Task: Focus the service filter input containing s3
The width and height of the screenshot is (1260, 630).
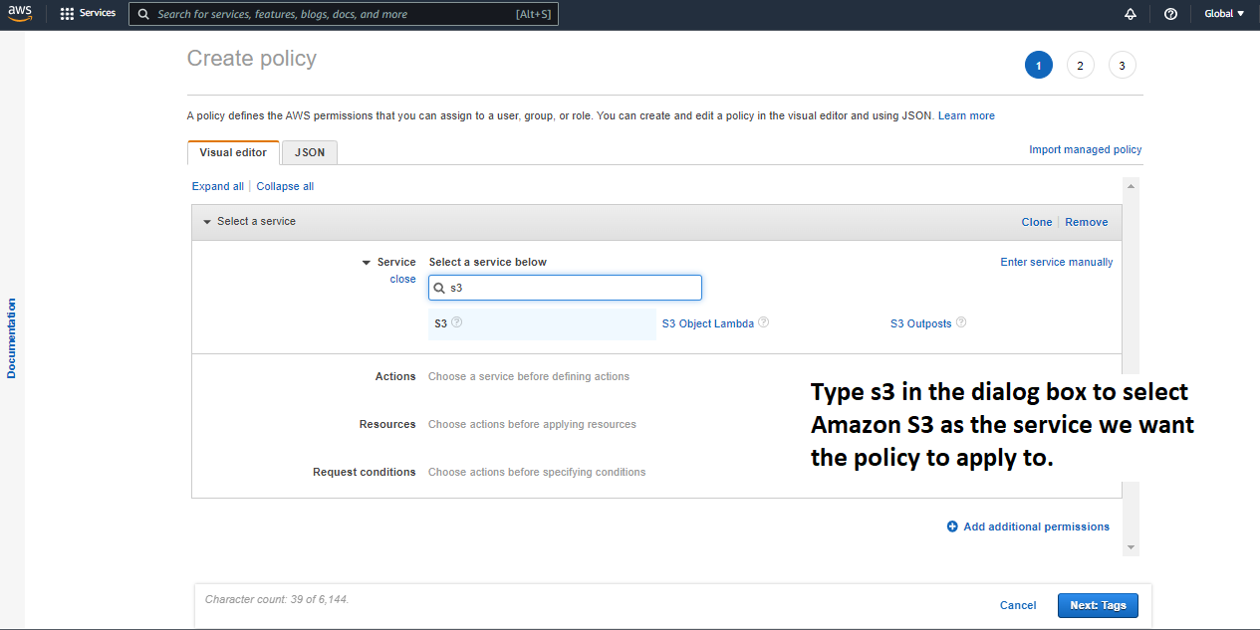Action: [x=565, y=288]
